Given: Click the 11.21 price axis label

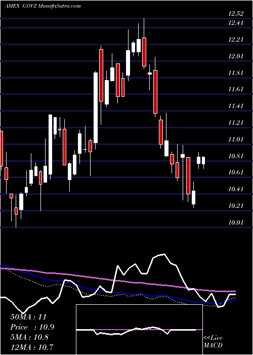Looking at the screenshot, I should coord(236,123).
